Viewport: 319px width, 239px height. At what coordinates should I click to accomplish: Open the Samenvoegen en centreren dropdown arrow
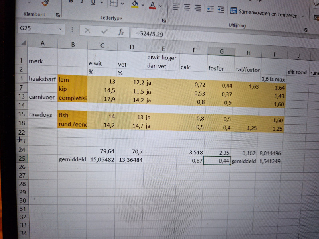click(x=303, y=16)
